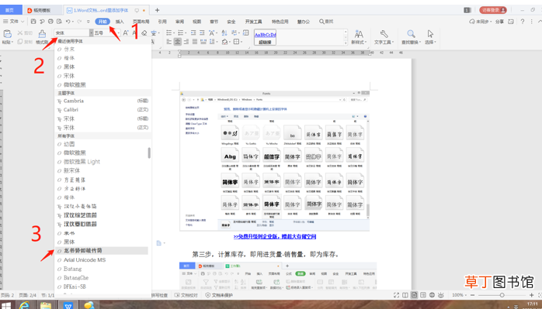Click the Print icon in quick access bar
542x309 pixels.
click(50, 22)
